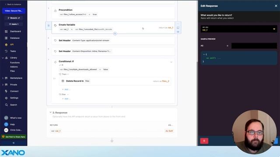Screen dimensions: 280x157
Task: Open Delete Record In files step
Action: point(115,81)
